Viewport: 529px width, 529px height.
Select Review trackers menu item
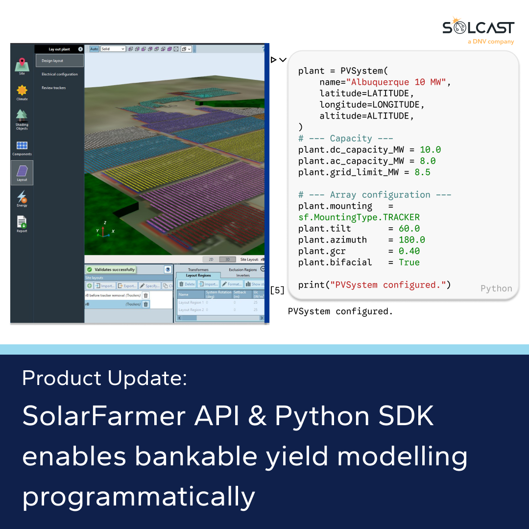54,88
